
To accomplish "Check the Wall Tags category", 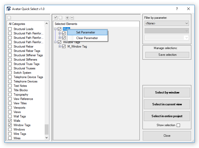I will pos(10,116).
